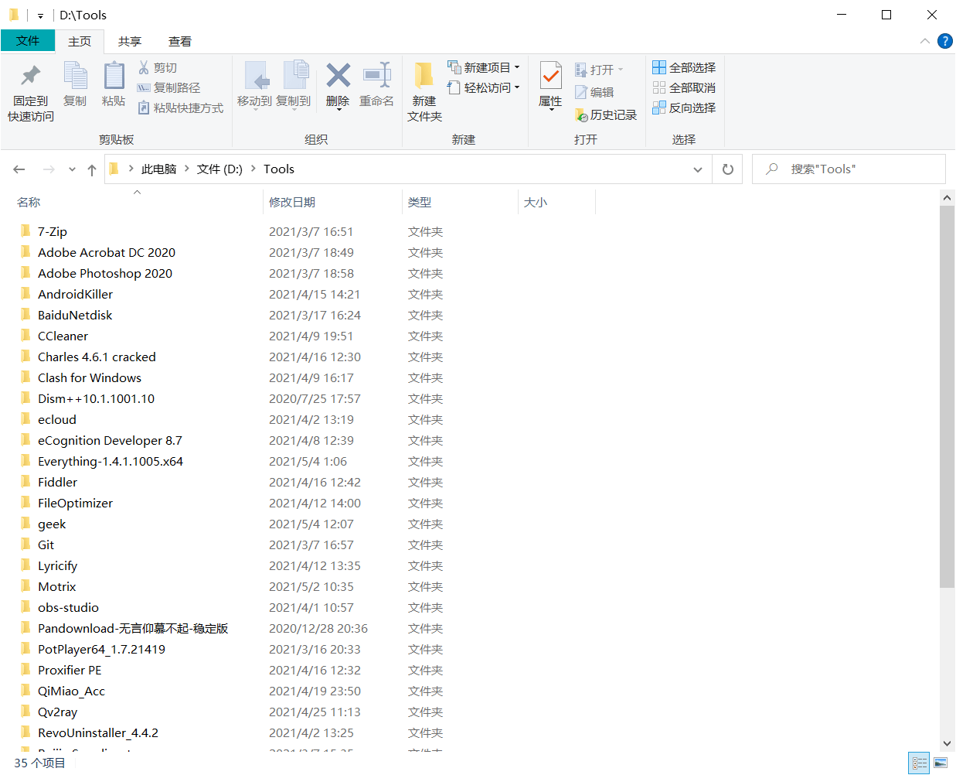This screenshot has height=775, width=956.
Task: Select the Motrix folder
Action: pos(56,586)
